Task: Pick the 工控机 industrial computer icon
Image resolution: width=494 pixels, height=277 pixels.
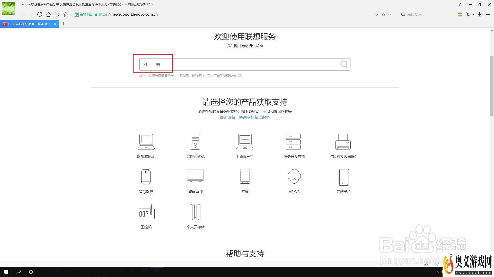Action: (x=146, y=212)
